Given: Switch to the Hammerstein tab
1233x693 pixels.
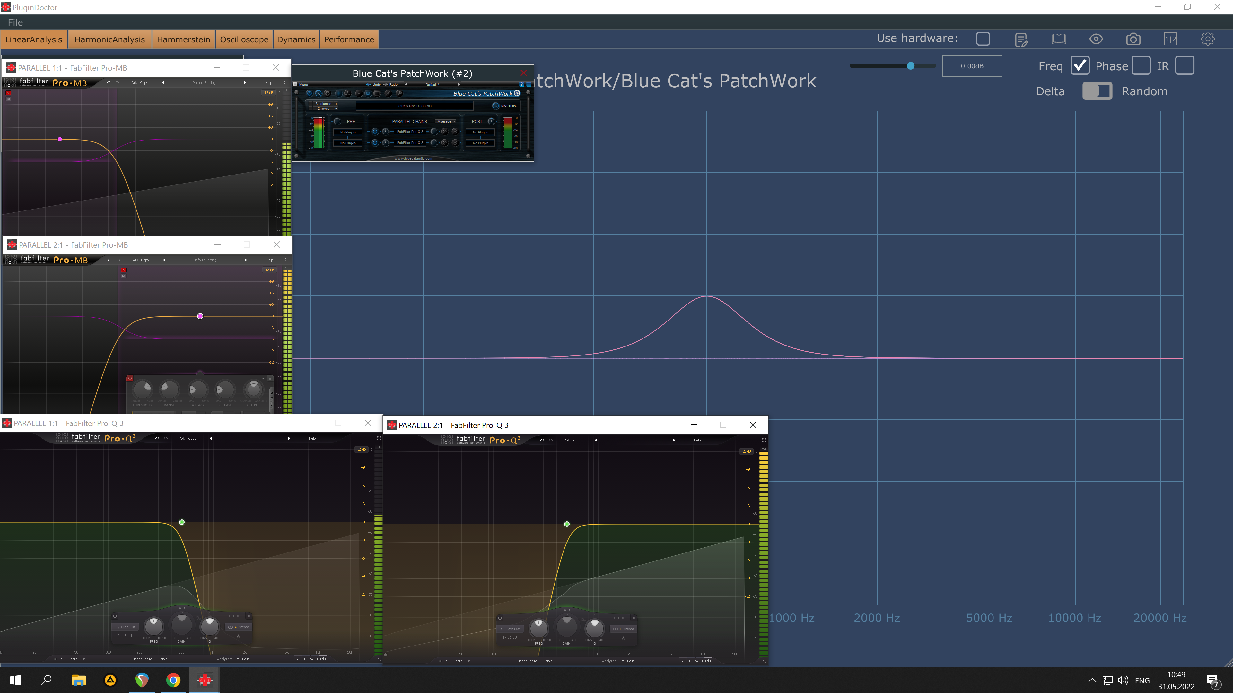Looking at the screenshot, I should [x=183, y=39].
